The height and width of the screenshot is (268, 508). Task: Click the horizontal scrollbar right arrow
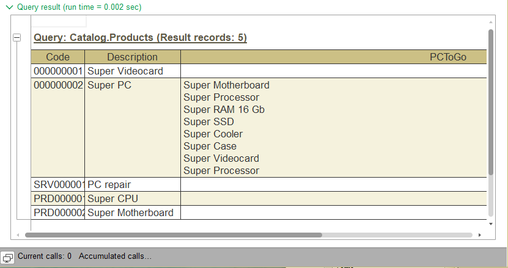[x=480, y=234]
